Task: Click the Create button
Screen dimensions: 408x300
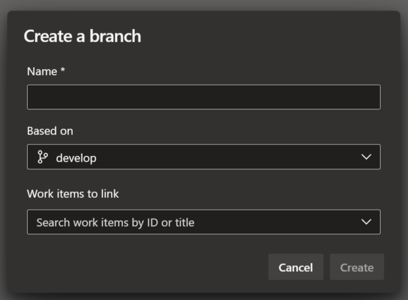Action: [x=356, y=267]
